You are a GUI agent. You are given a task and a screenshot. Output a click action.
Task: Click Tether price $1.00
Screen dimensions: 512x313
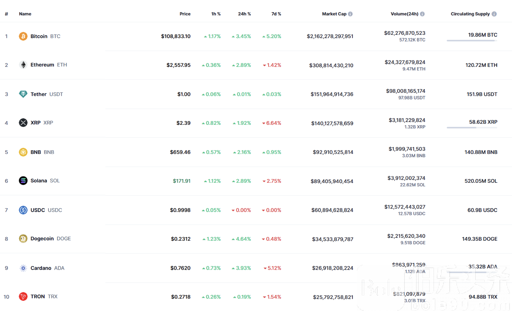[184, 94]
